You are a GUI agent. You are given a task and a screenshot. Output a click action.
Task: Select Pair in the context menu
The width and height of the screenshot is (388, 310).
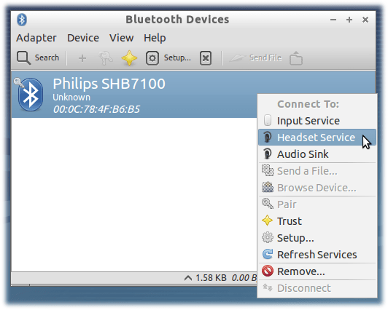point(317,204)
